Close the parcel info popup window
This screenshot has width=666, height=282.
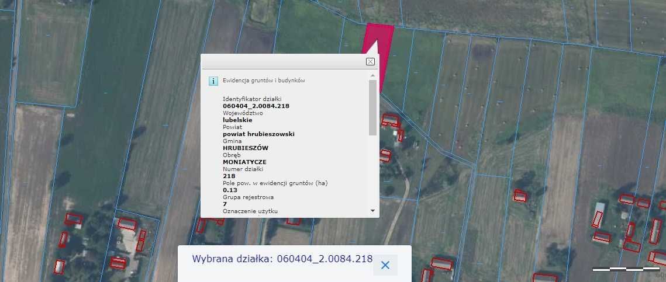tap(370, 61)
